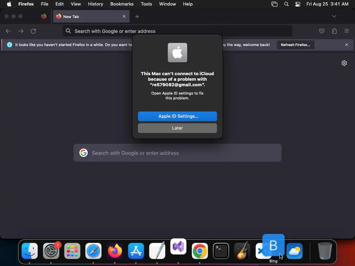Open the View menu
Image resolution: width=355 pixels, height=266 pixels.
click(x=76, y=4)
